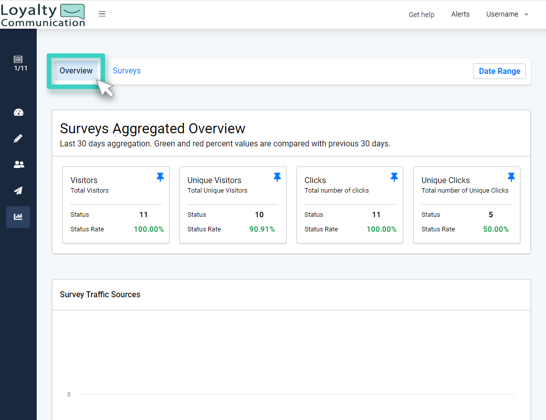The image size is (546, 420).
Task: Unpin the Unique Visitors metric card
Action: pos(277,177)
